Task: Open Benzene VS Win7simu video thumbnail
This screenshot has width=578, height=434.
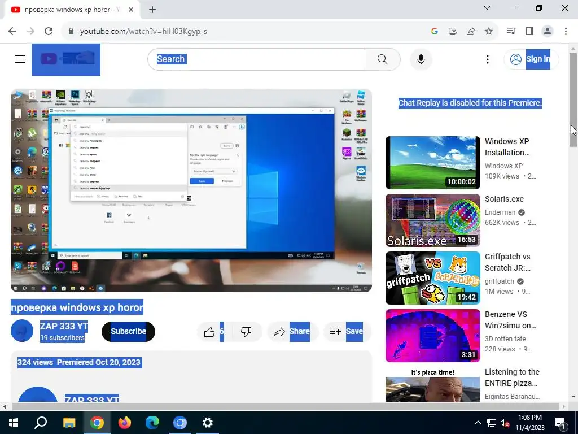Action: 433,336
